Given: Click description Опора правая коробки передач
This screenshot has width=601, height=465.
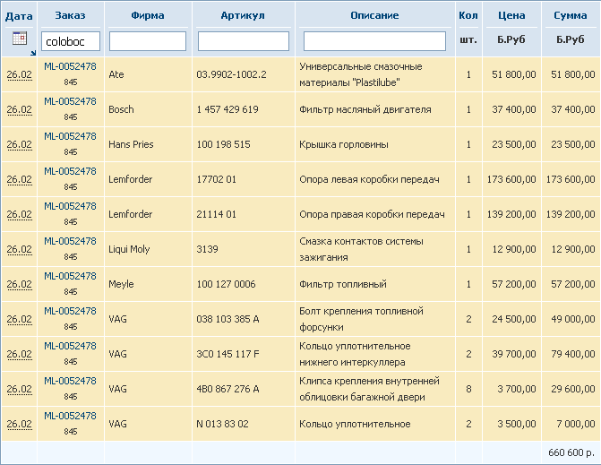Looking at the screenshot, I should (372, 214).
